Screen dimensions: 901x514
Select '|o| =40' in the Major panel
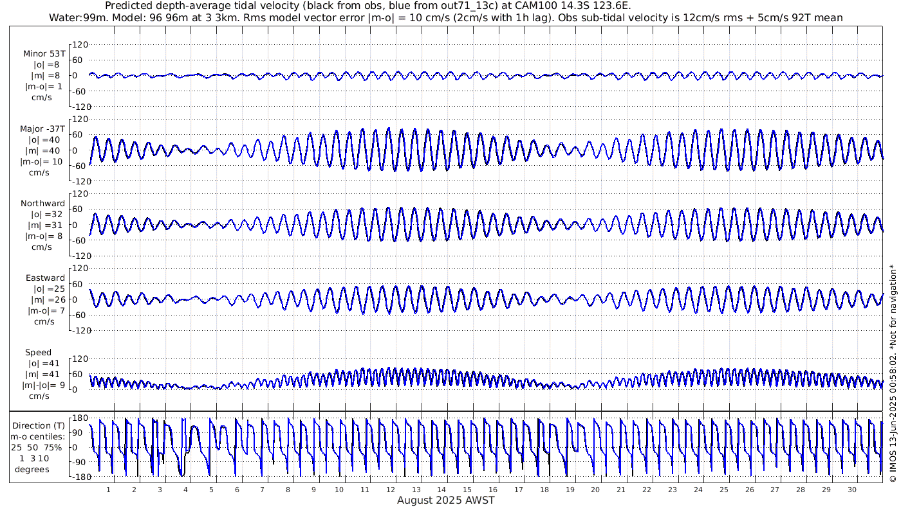pos(44,139)
